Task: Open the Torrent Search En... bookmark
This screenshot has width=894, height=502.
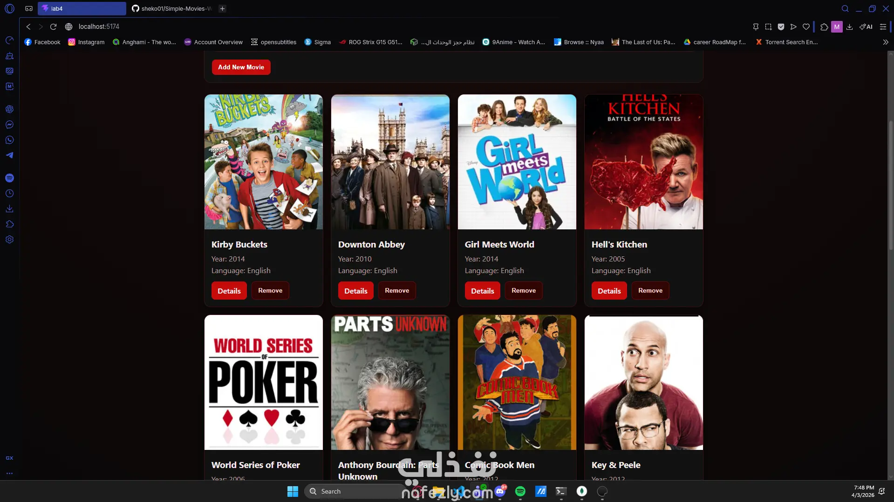Action: (x=786, y=42)
